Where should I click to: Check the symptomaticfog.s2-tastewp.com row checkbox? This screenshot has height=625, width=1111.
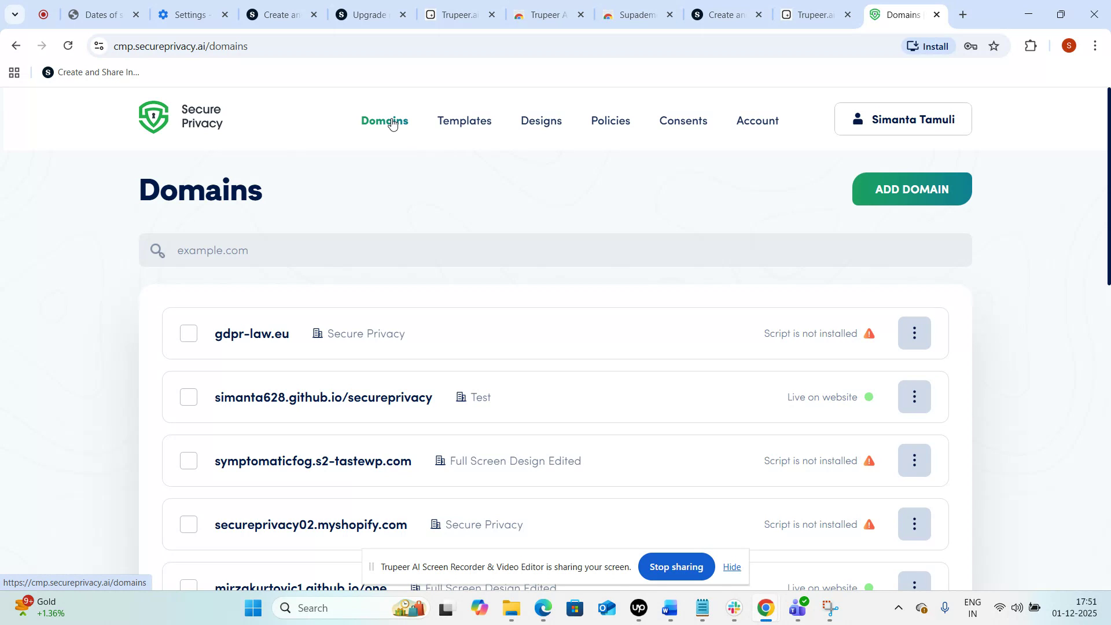click(x=189, y=461)
